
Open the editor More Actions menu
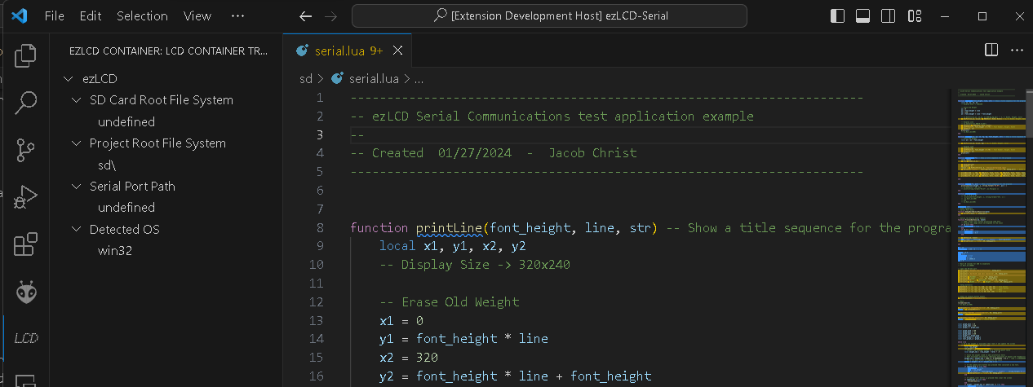tap(1017, 51)
